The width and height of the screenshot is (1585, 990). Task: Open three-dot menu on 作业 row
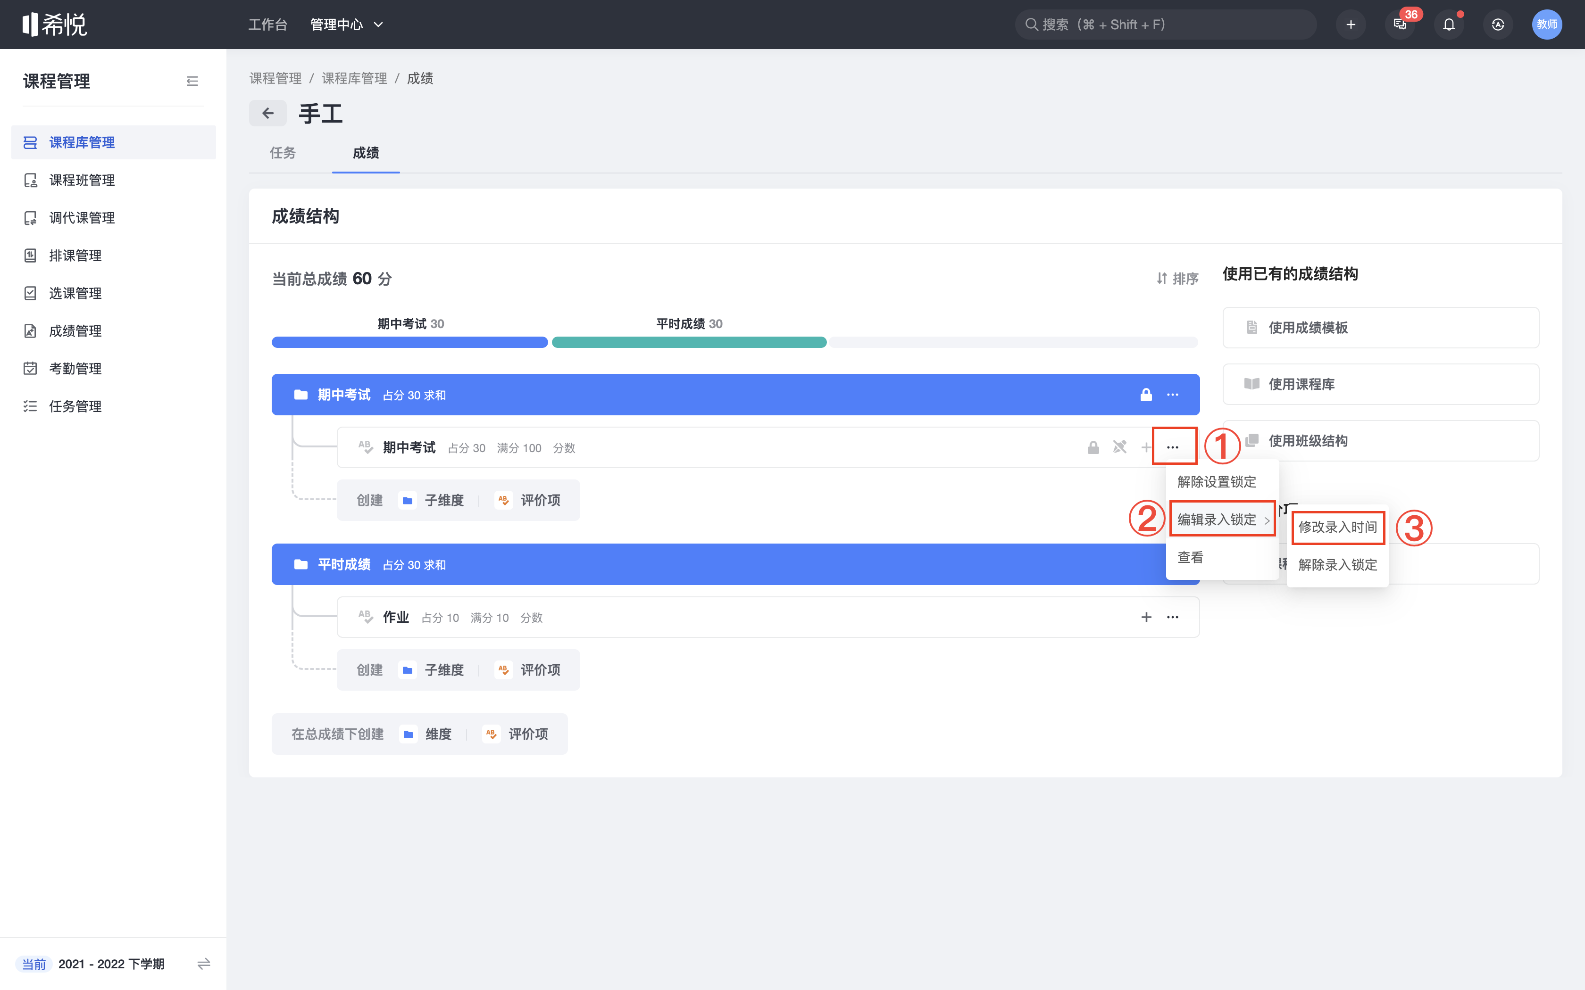[1172, 618]
